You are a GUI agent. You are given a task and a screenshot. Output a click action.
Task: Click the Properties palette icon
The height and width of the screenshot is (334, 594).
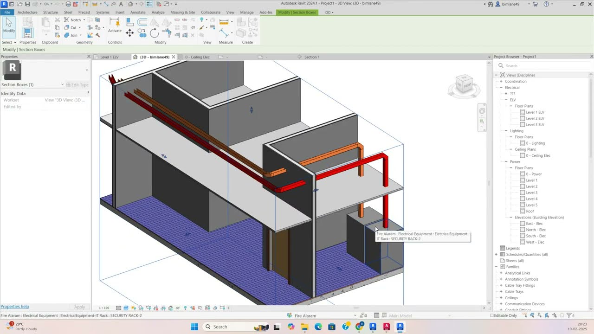click(27, 33)
